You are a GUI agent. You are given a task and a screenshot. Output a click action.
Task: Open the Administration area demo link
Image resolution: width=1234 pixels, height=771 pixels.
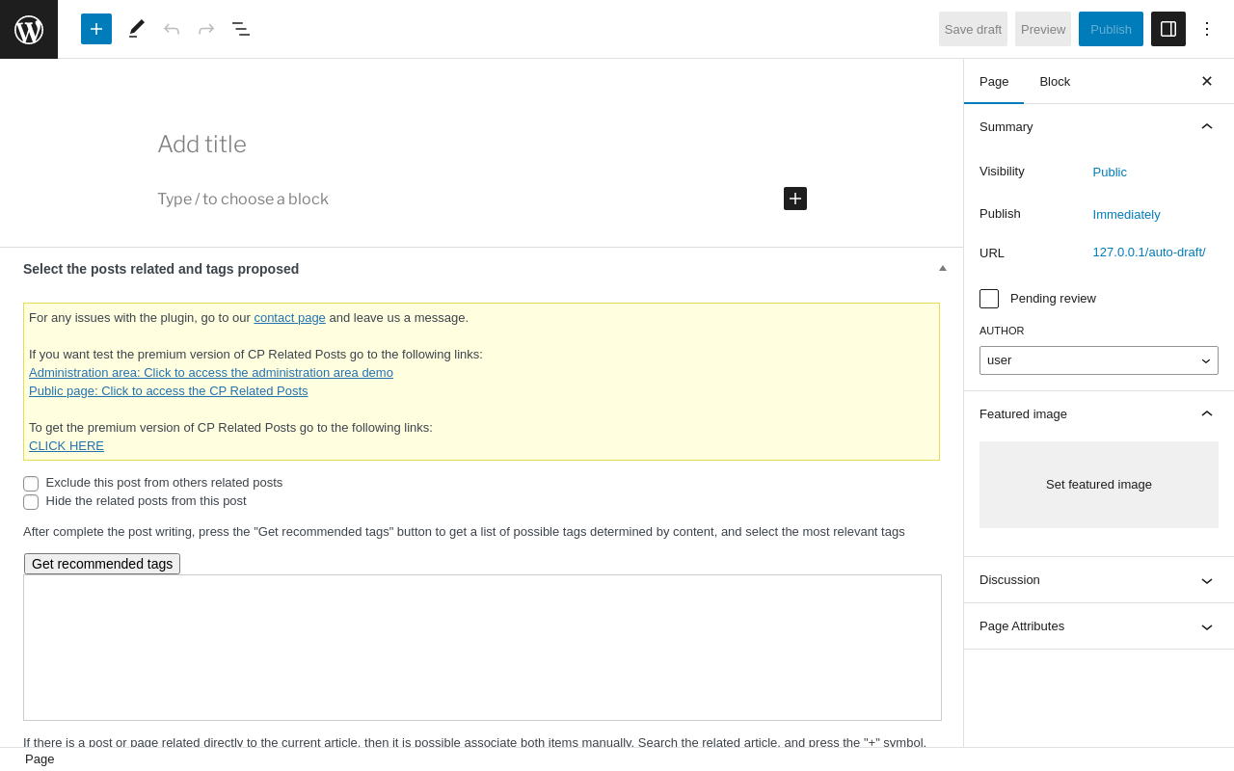(x=211, y=372)
